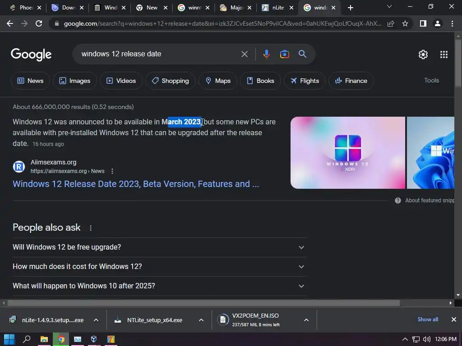Screen dimensions: 462x346
Task: Open network icon in system tray
Action: [x=416, y=339]
